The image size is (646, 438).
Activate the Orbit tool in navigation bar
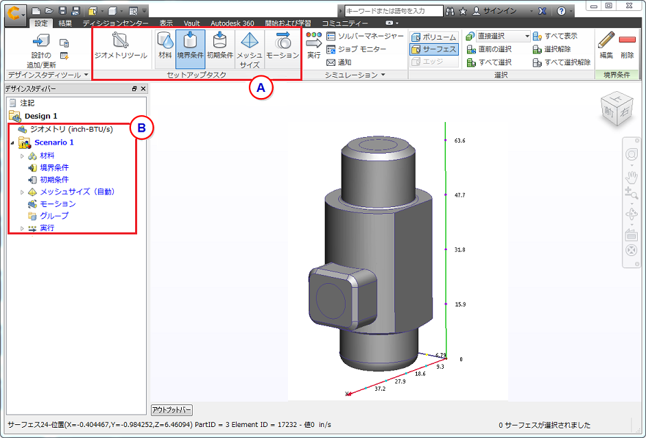click(631, 215)
